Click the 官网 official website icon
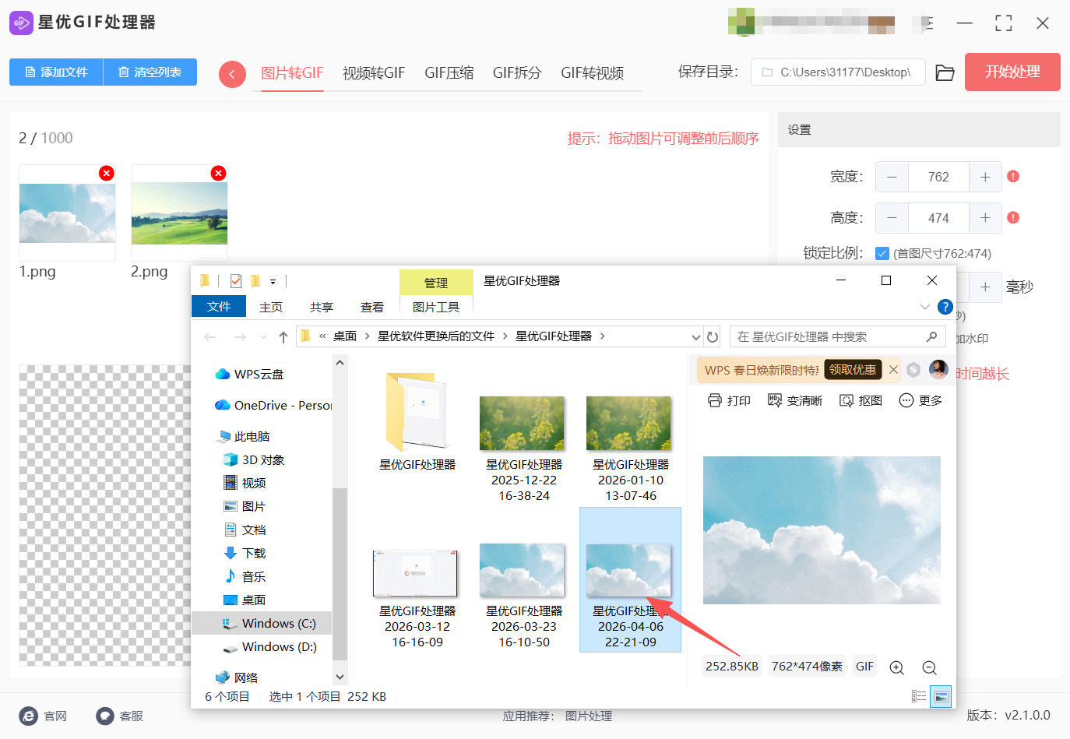Image resolution: width=1070 pixels, height=739 pixels. (29, 716)
